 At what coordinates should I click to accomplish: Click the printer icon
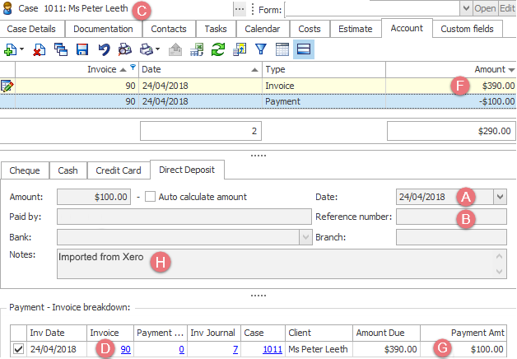(147, 49)
